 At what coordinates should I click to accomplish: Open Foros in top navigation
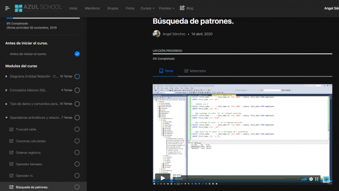[x=130, y=8]
